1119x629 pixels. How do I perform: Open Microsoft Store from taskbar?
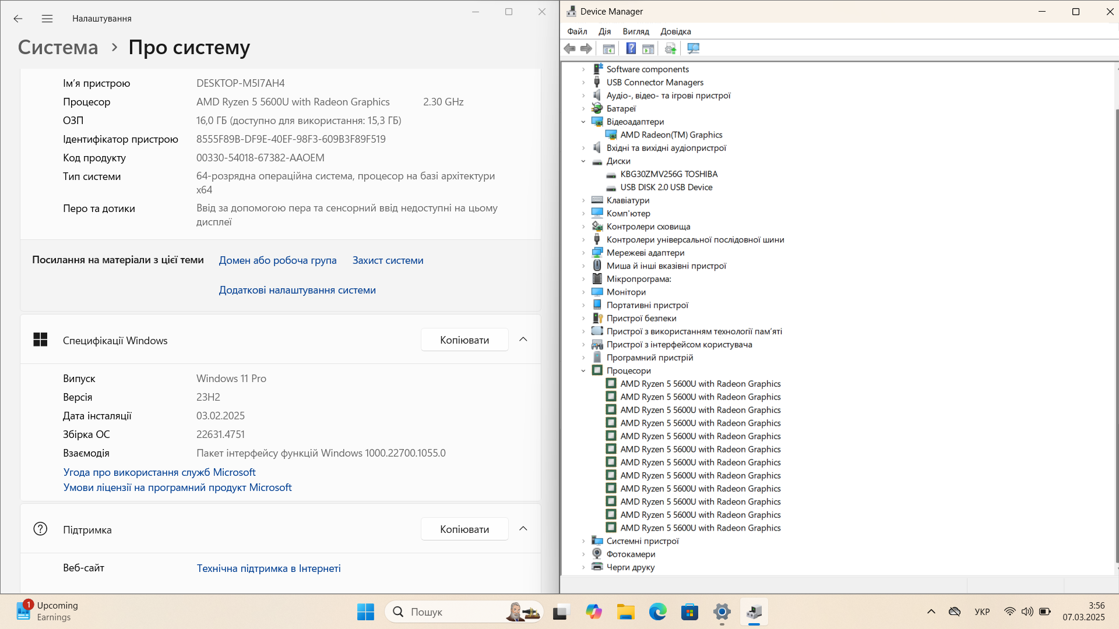[x=689, y=612]
